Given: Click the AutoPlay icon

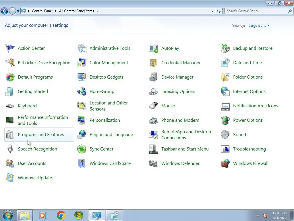Looking at the screenshot, I should (154, 48).
